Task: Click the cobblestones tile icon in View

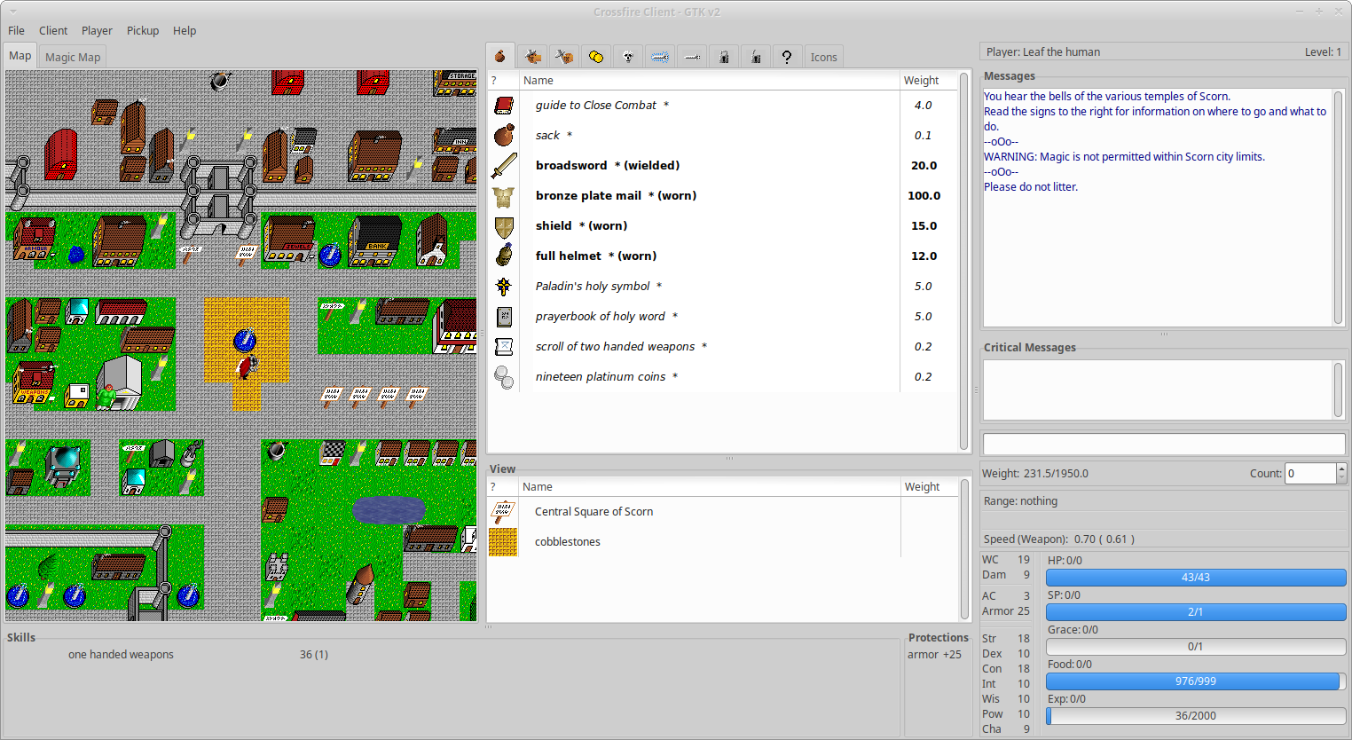Action: click(x=503, y=542)
